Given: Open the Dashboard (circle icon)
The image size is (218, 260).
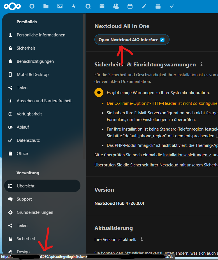Looking at the screenshot, I should pyautogui.click(x=32, y=6).
